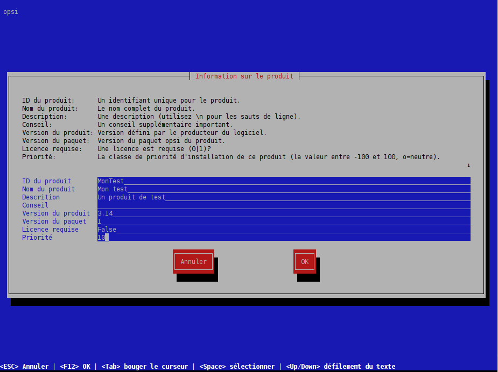The height and width of the screenshot is (372, 498).
Task: Click the Annuler button
Action: pyautogui.click(x=193, y=262)
